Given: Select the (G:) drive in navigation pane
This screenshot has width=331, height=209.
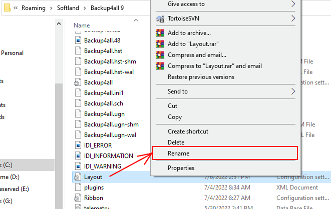Looking at the screenshot, I should (7, 201).
